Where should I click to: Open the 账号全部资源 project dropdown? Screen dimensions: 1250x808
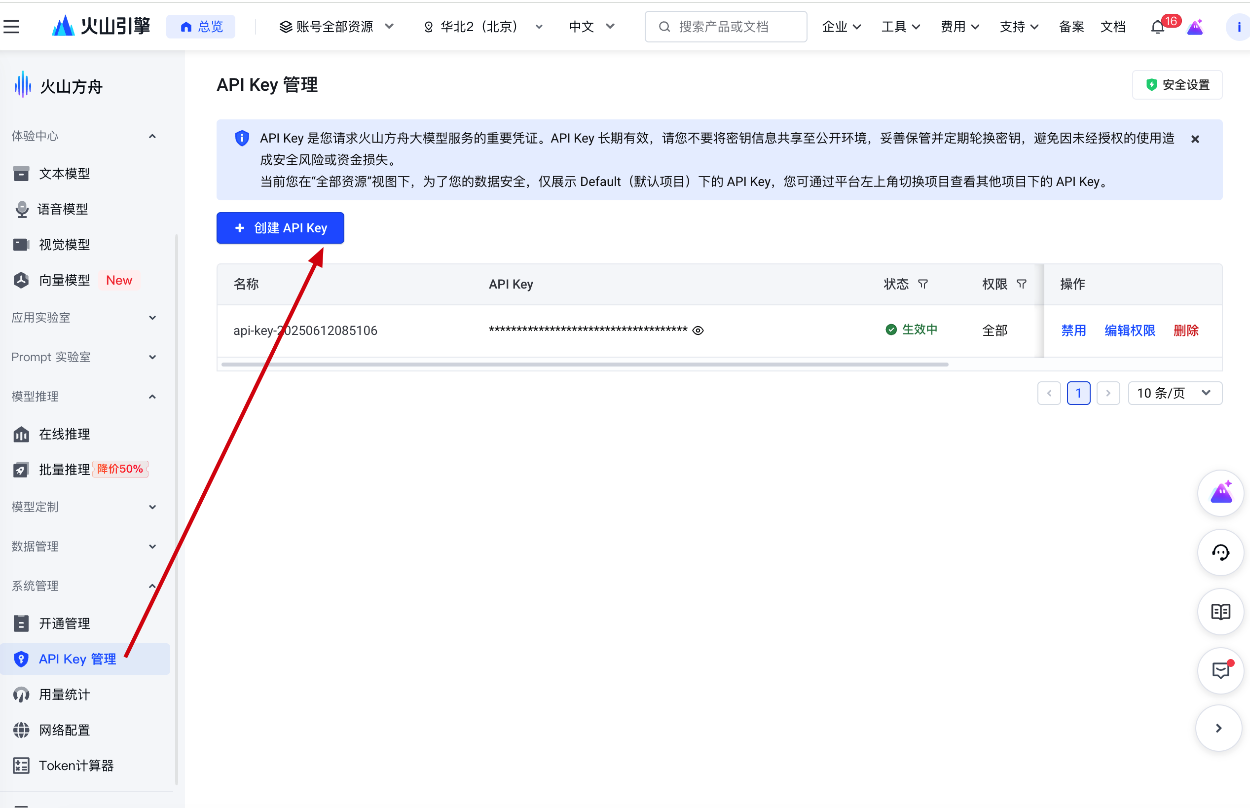(x=336, y=26)
